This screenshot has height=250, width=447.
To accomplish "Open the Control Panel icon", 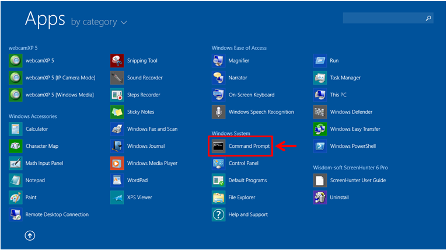I will click(219, 163).
